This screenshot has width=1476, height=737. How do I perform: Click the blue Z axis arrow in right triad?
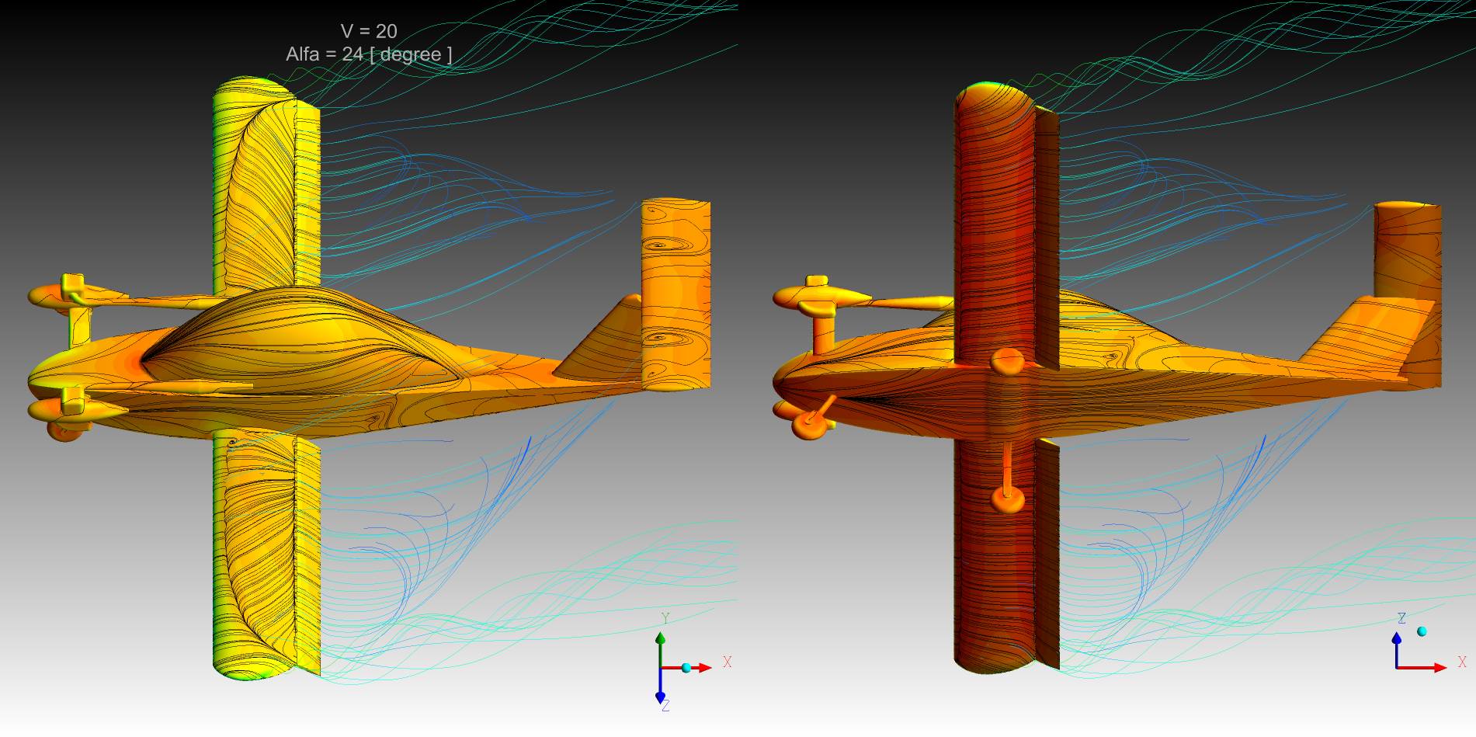(x=1397, y=642)
